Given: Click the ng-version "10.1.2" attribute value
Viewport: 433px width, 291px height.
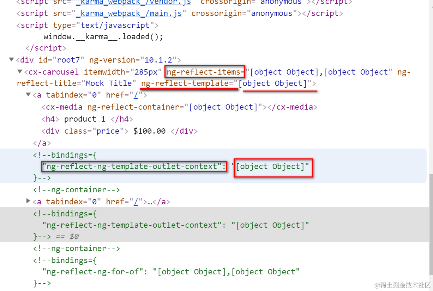Looking at the screenshot, I should tap(158, 60).
